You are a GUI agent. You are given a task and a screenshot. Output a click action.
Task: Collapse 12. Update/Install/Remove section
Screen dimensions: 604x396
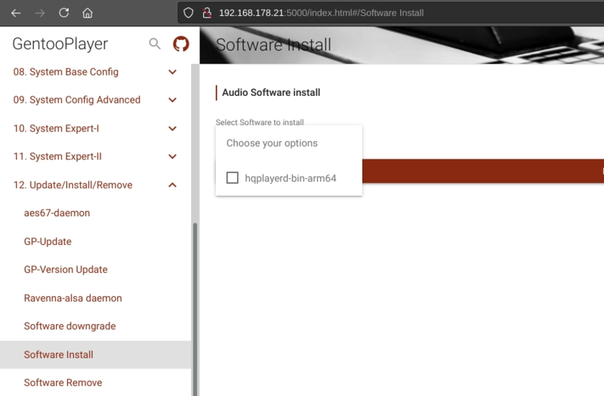tap(172, 185)
